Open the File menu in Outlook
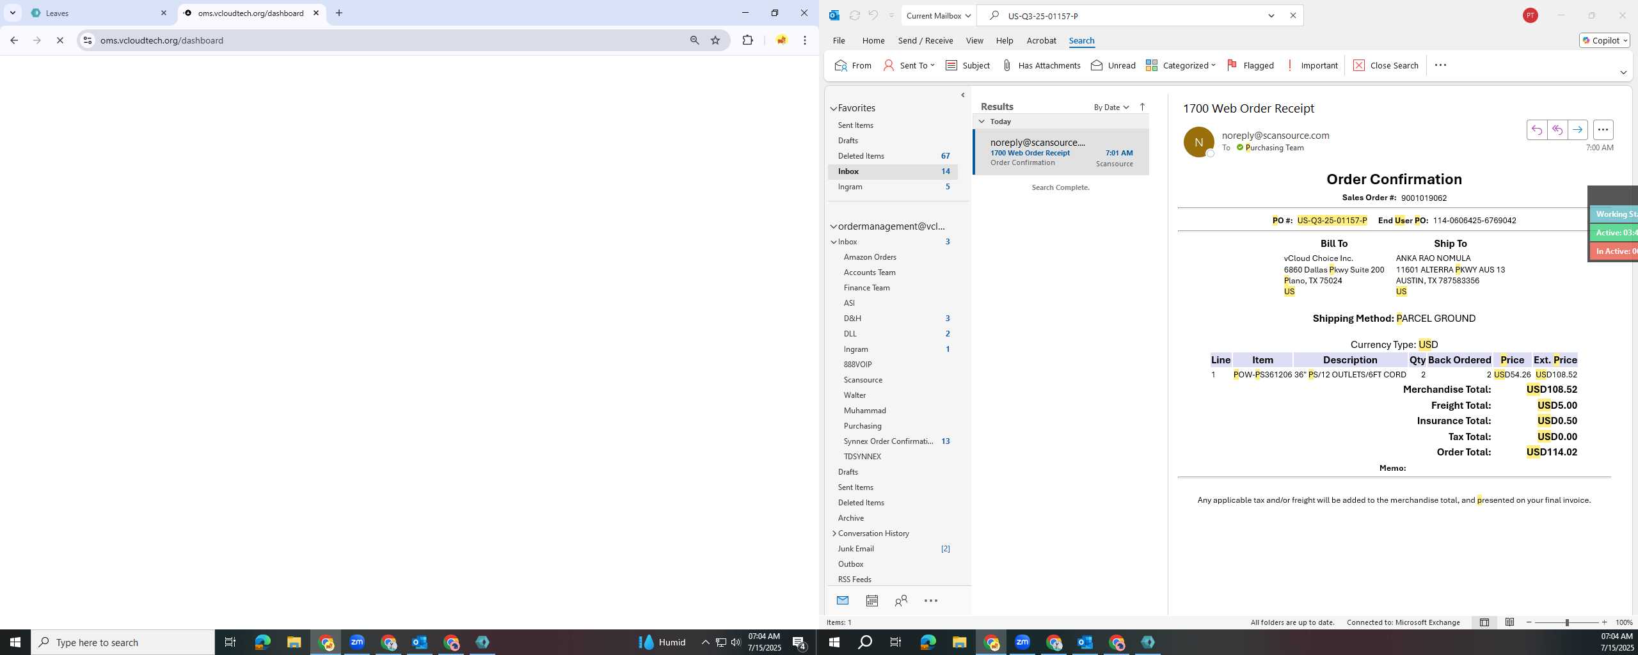 pyautogui.click(x=838, y=40)
